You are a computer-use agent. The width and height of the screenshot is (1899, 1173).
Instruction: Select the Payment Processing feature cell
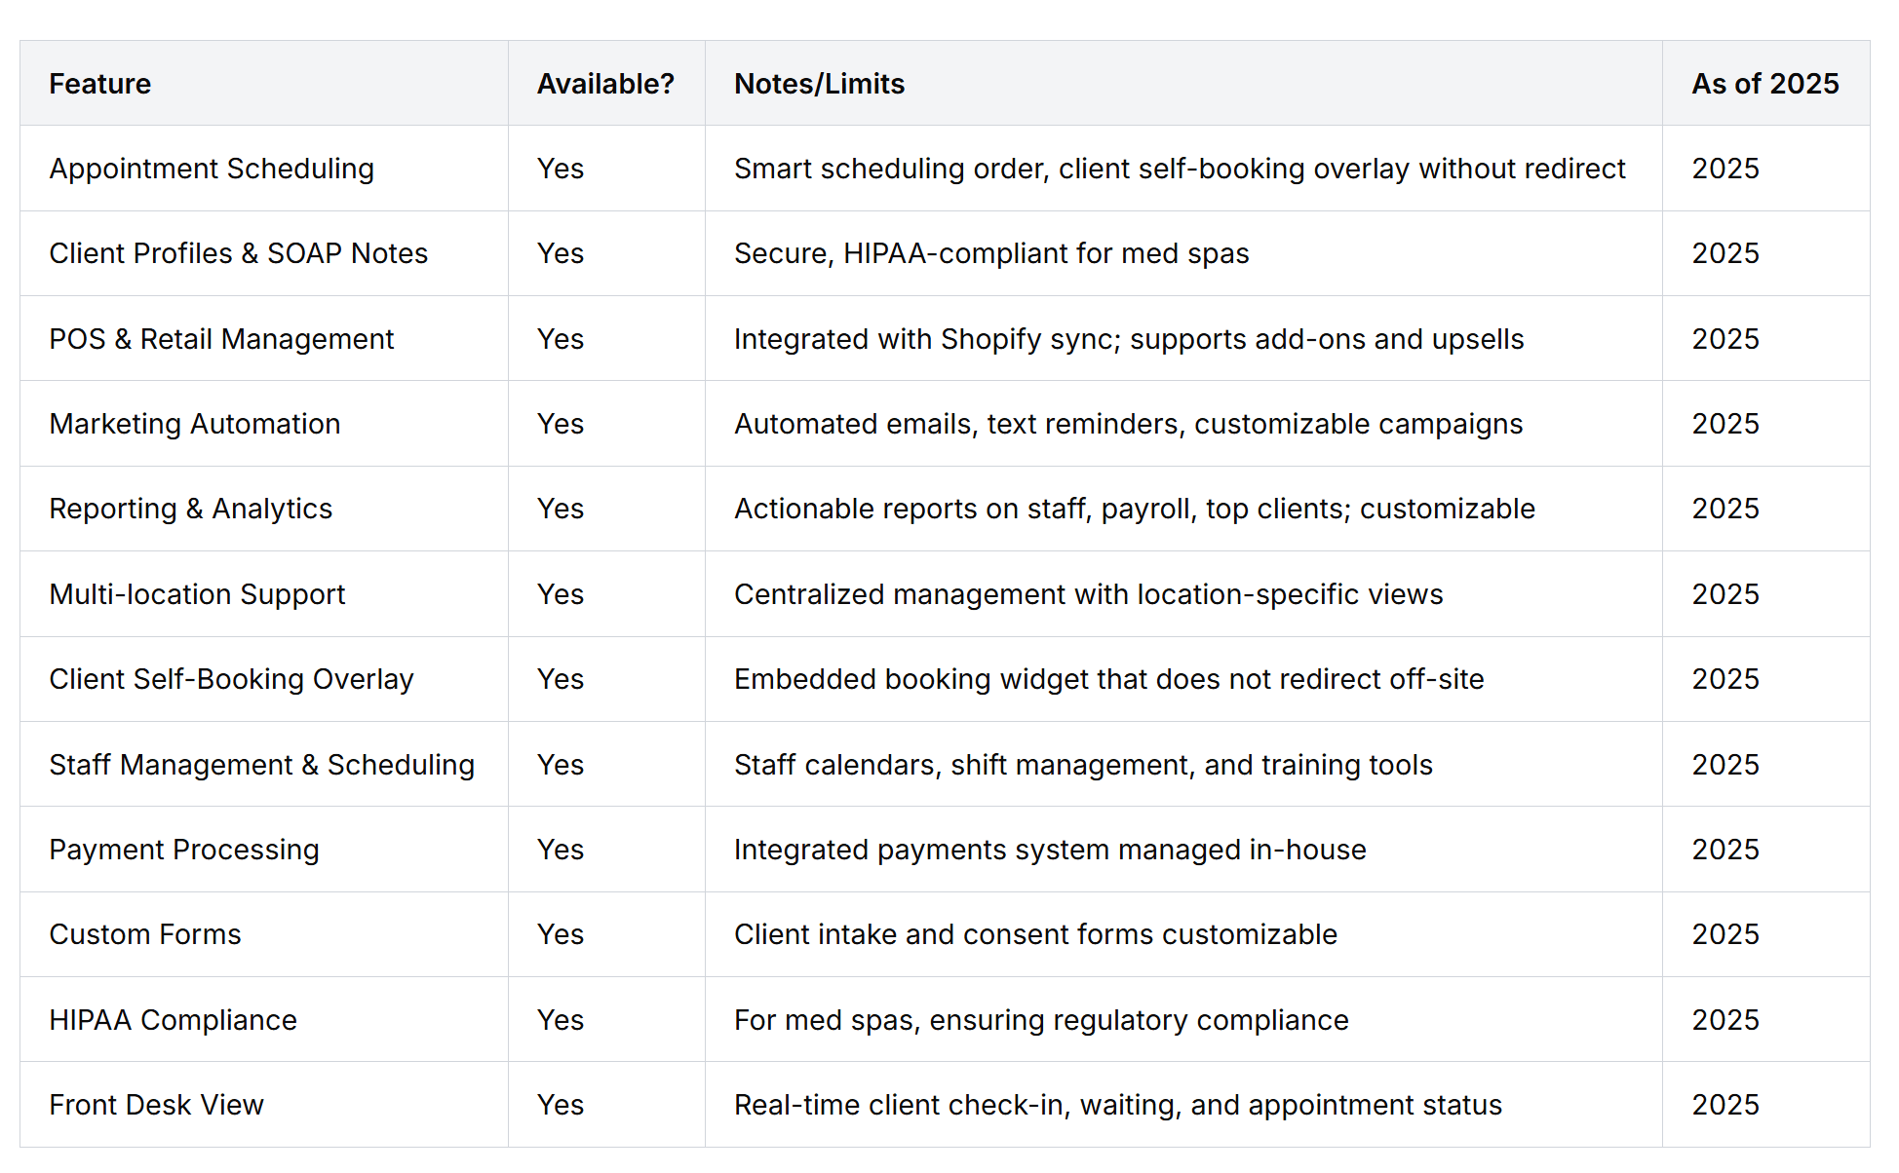(184, 850)
